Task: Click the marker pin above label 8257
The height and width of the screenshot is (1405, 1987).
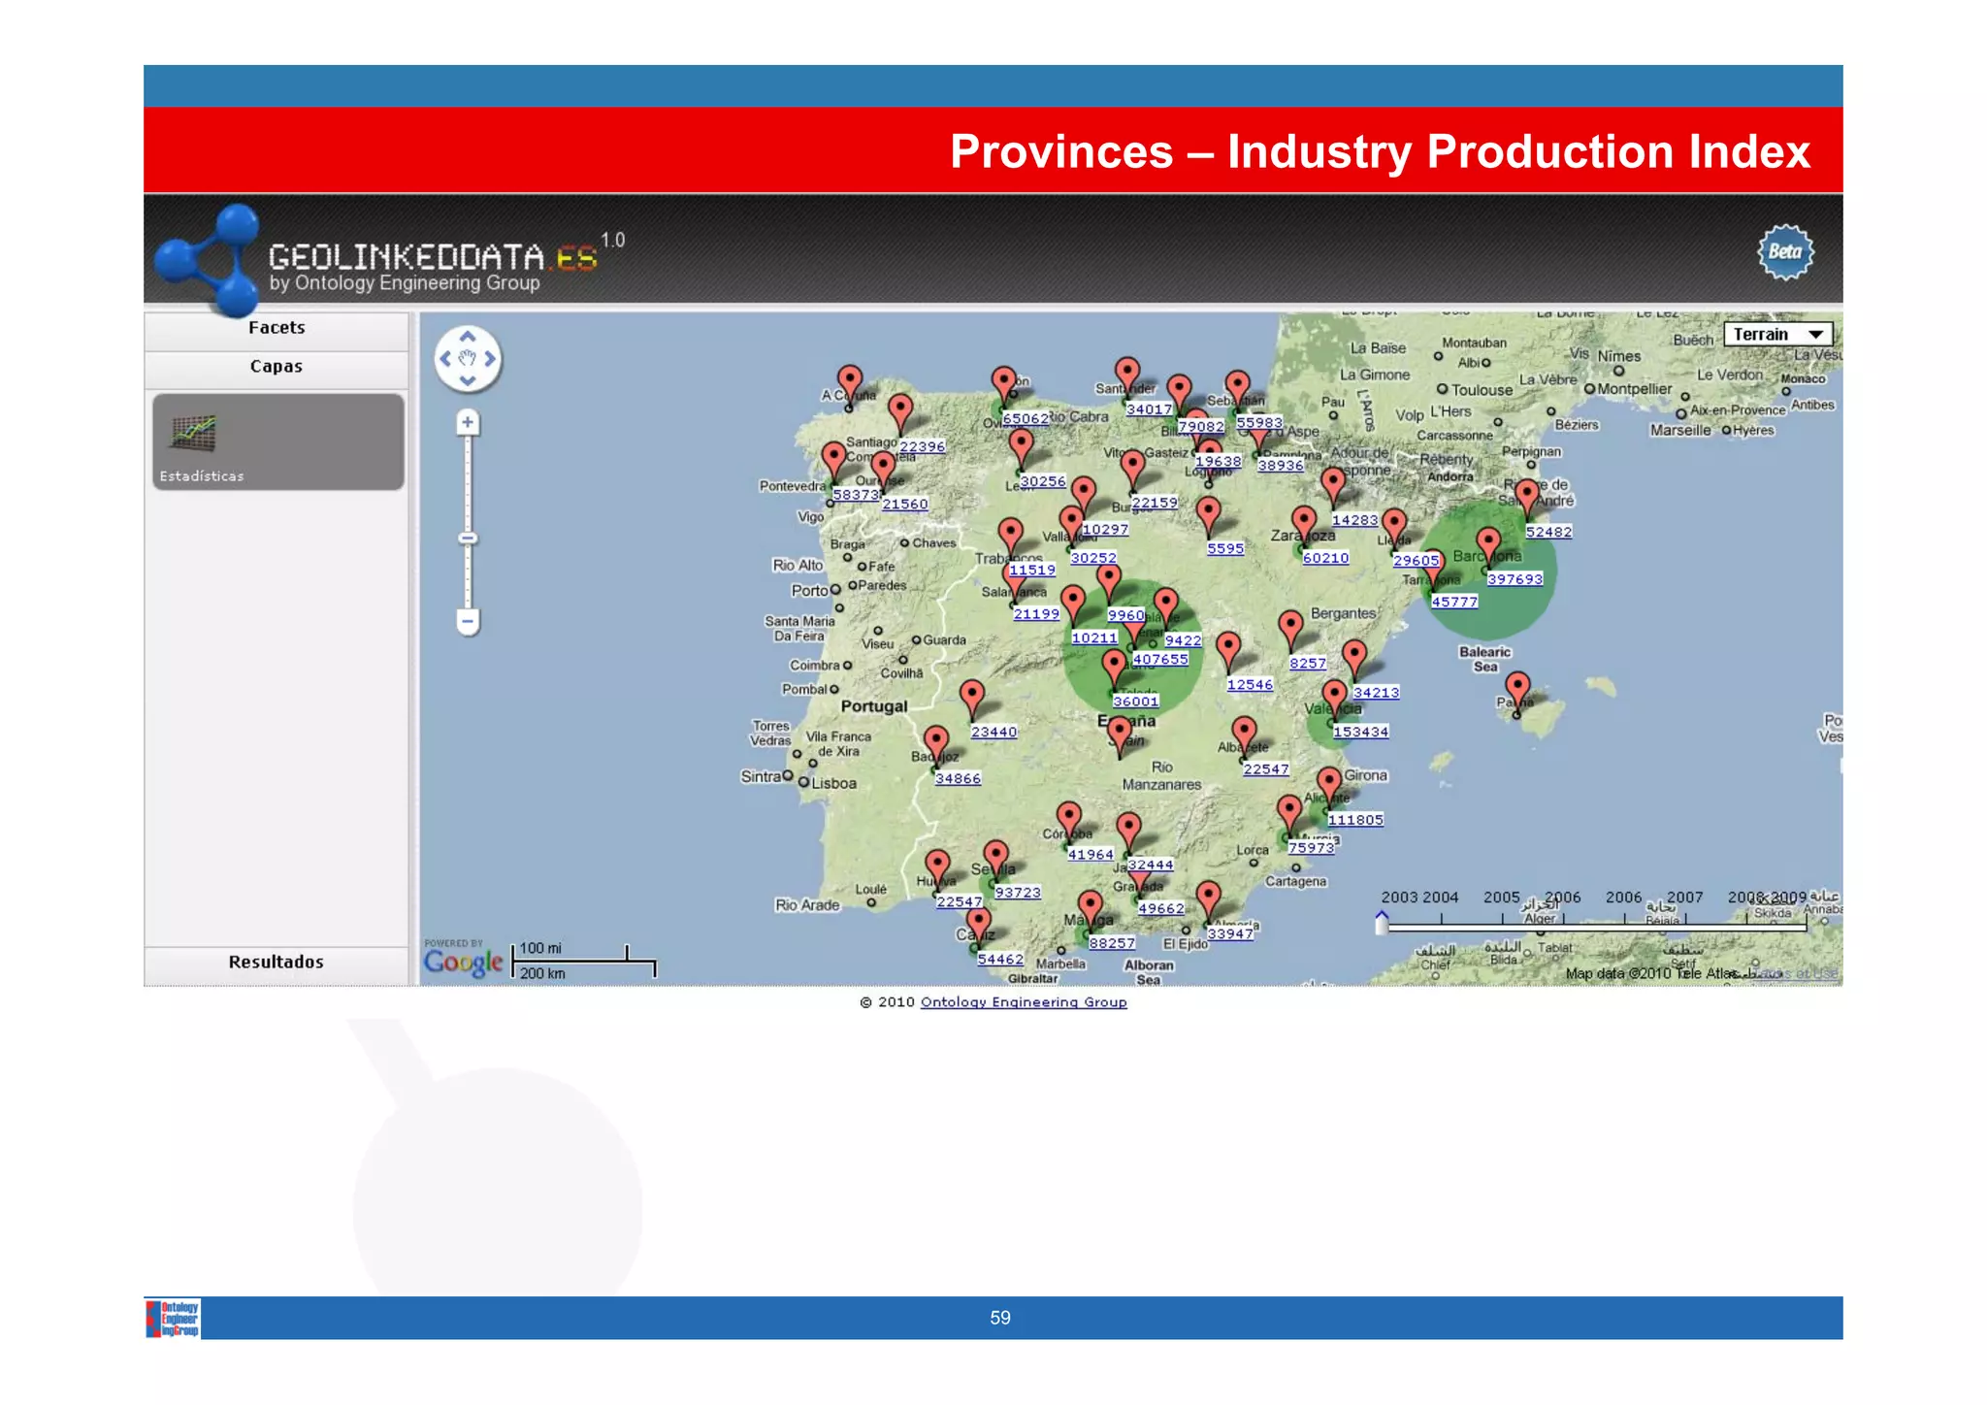Action: [1291, 631]
